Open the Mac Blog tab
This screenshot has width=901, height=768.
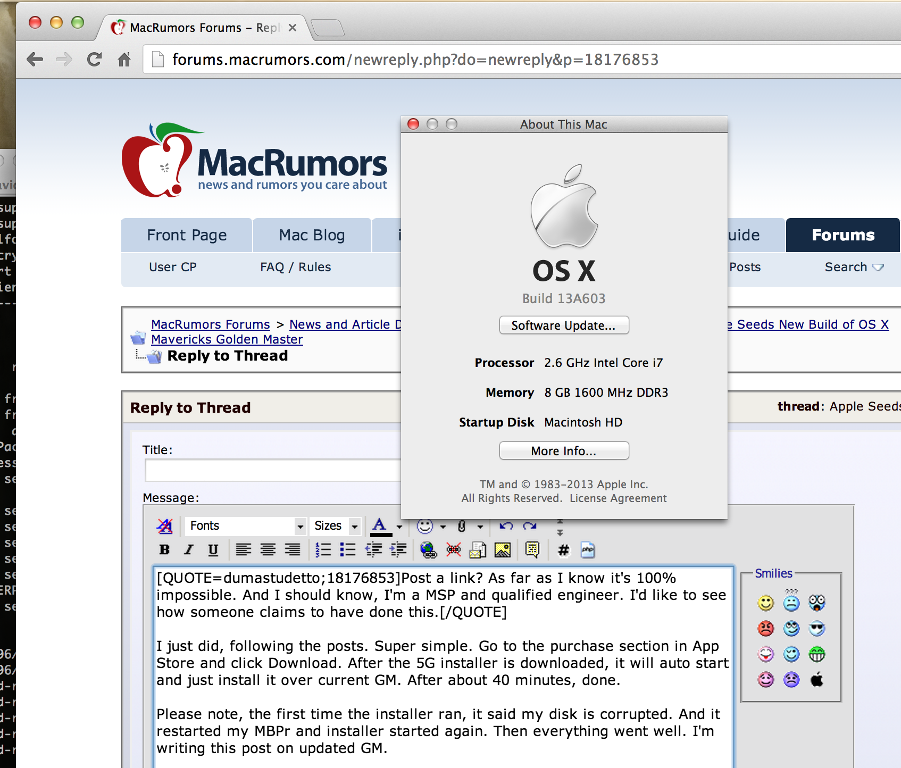coord(312,235)
